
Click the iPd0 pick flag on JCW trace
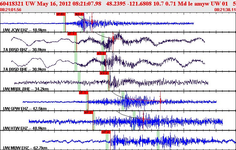61,14
